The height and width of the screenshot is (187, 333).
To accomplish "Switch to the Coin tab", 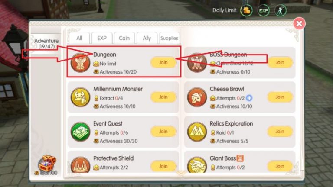I will [124, 38].
